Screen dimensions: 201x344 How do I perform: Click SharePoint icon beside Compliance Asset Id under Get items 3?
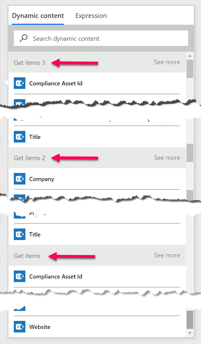point(19,83)
